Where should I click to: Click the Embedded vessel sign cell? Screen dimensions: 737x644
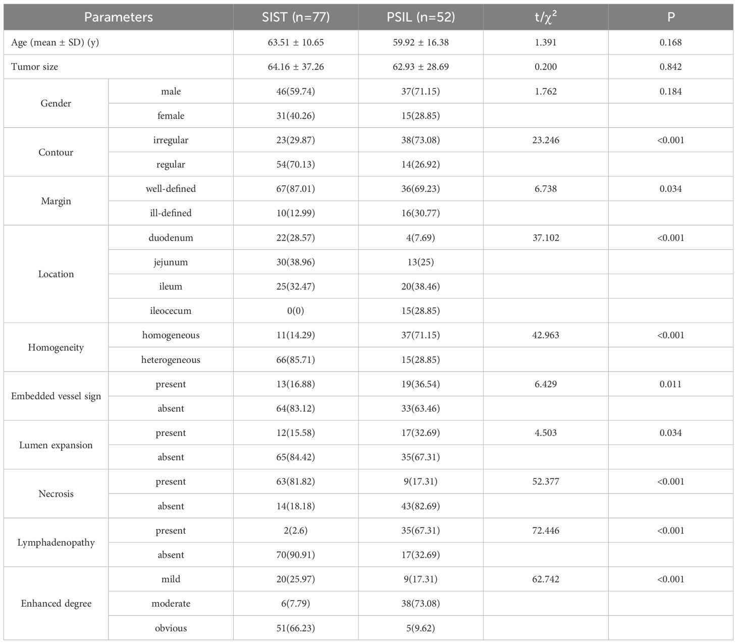coord(56,396)
